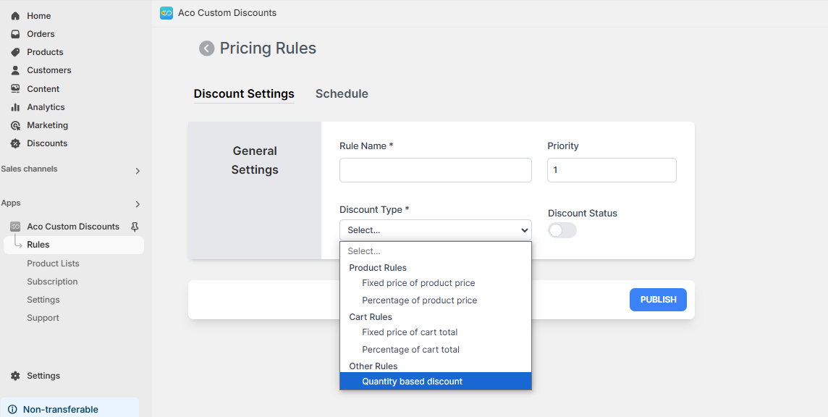Click the Marketing target icon
828x417 pixels.
(15, 125)
